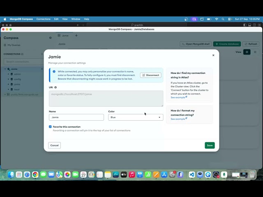Click back arrow in background window
263x197 pixels.
coord(78,25)
